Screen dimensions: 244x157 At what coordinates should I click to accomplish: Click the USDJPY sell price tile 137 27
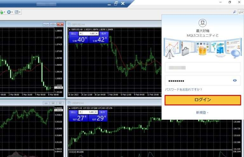click(x=78, y=118)
